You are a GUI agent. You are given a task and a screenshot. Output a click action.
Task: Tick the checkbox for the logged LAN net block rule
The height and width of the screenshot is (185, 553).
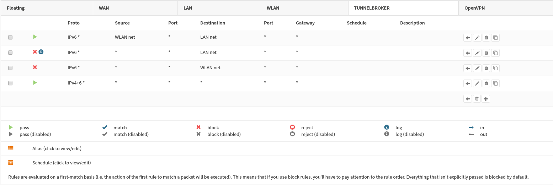coord(10,53)
